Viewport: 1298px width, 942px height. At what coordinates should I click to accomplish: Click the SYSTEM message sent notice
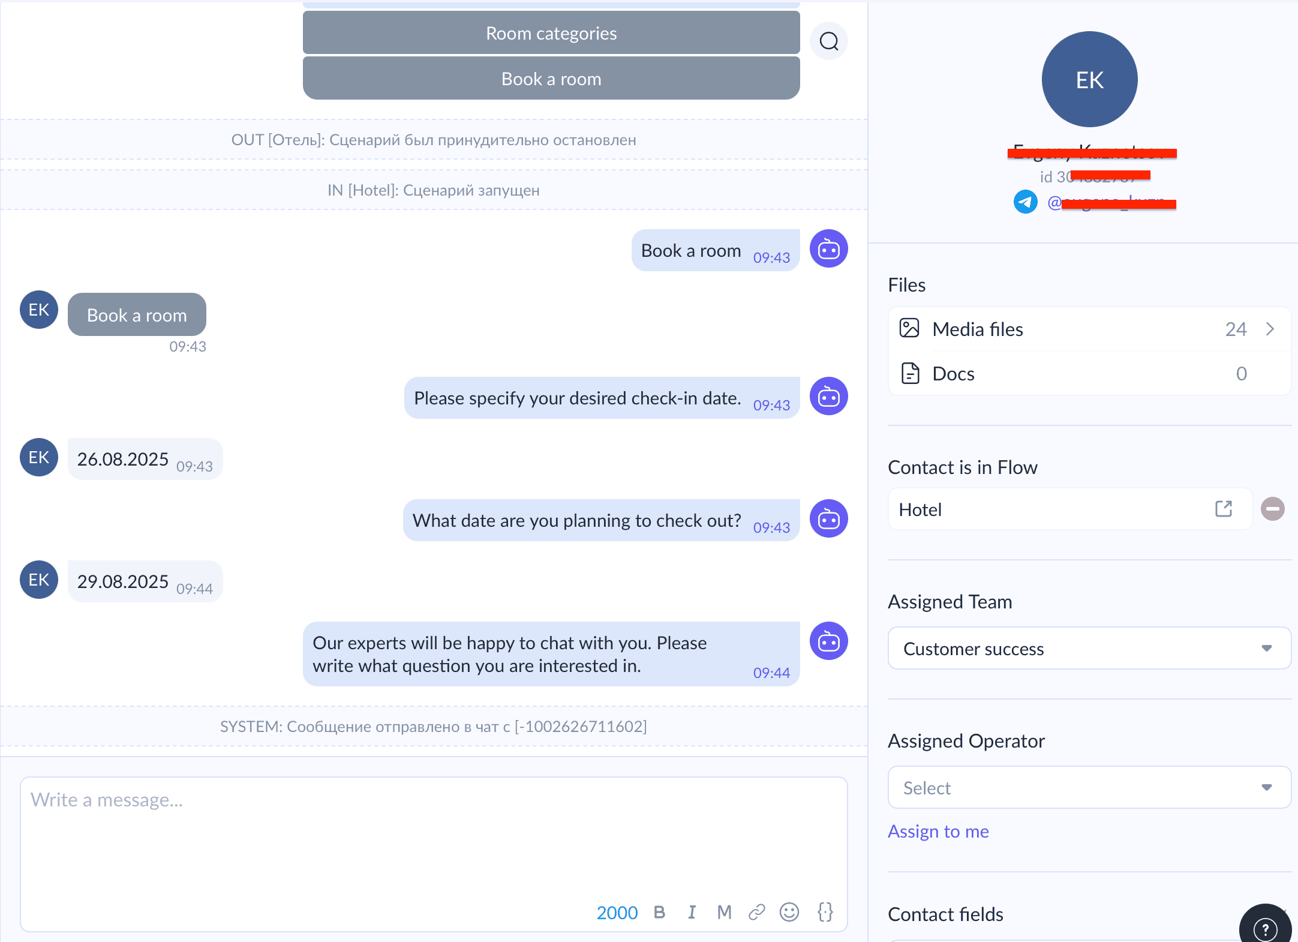[434, 727]
